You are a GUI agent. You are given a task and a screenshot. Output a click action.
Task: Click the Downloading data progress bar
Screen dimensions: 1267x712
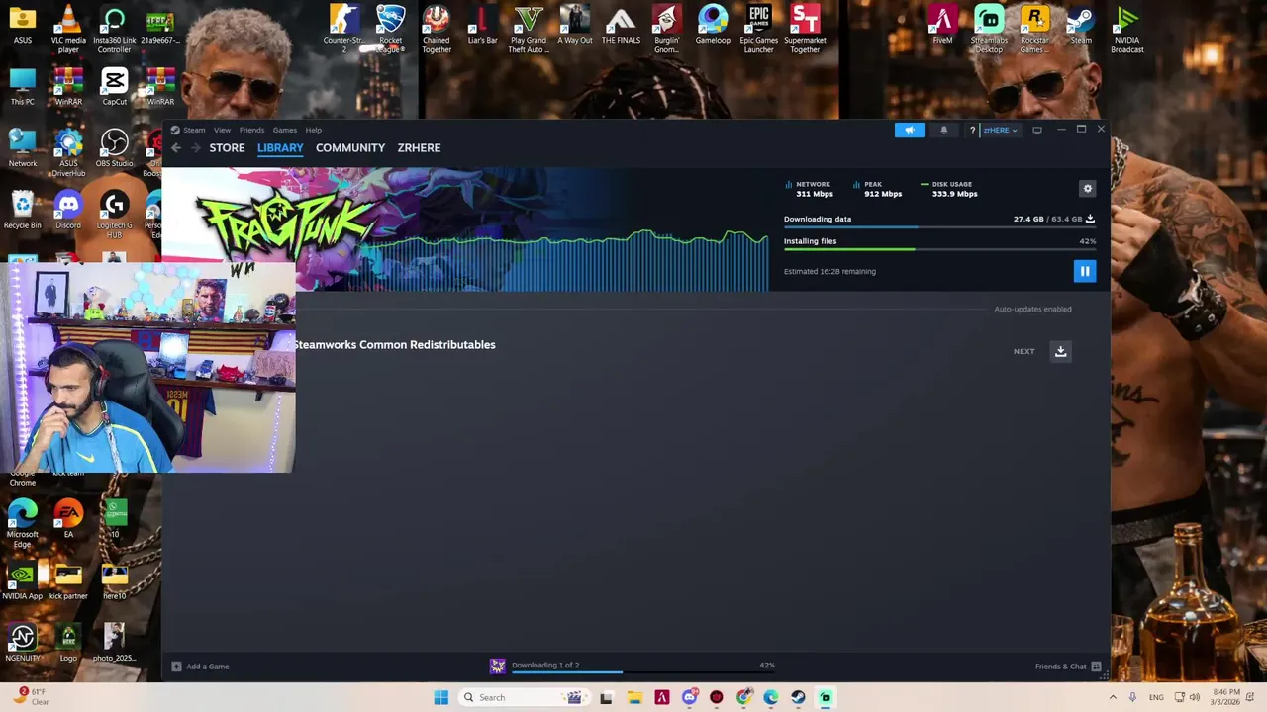tap(939, 227)
